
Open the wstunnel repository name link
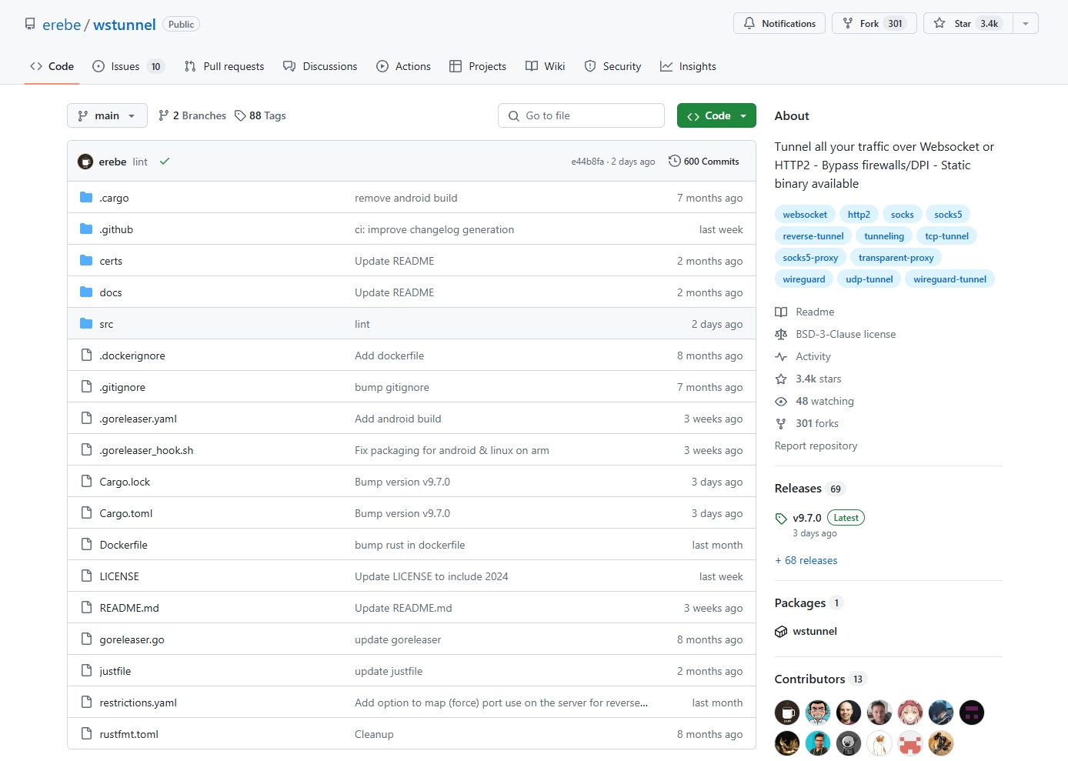125,25
